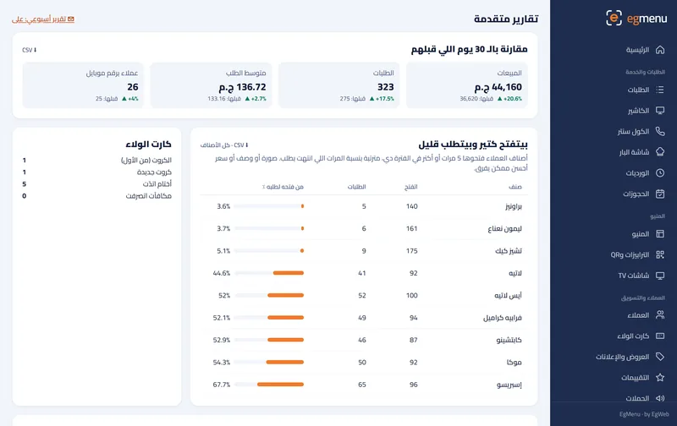Click the من فتحه لطلبه ٪ column header
This screenshot has height=426, width=677.
[283, 187]
